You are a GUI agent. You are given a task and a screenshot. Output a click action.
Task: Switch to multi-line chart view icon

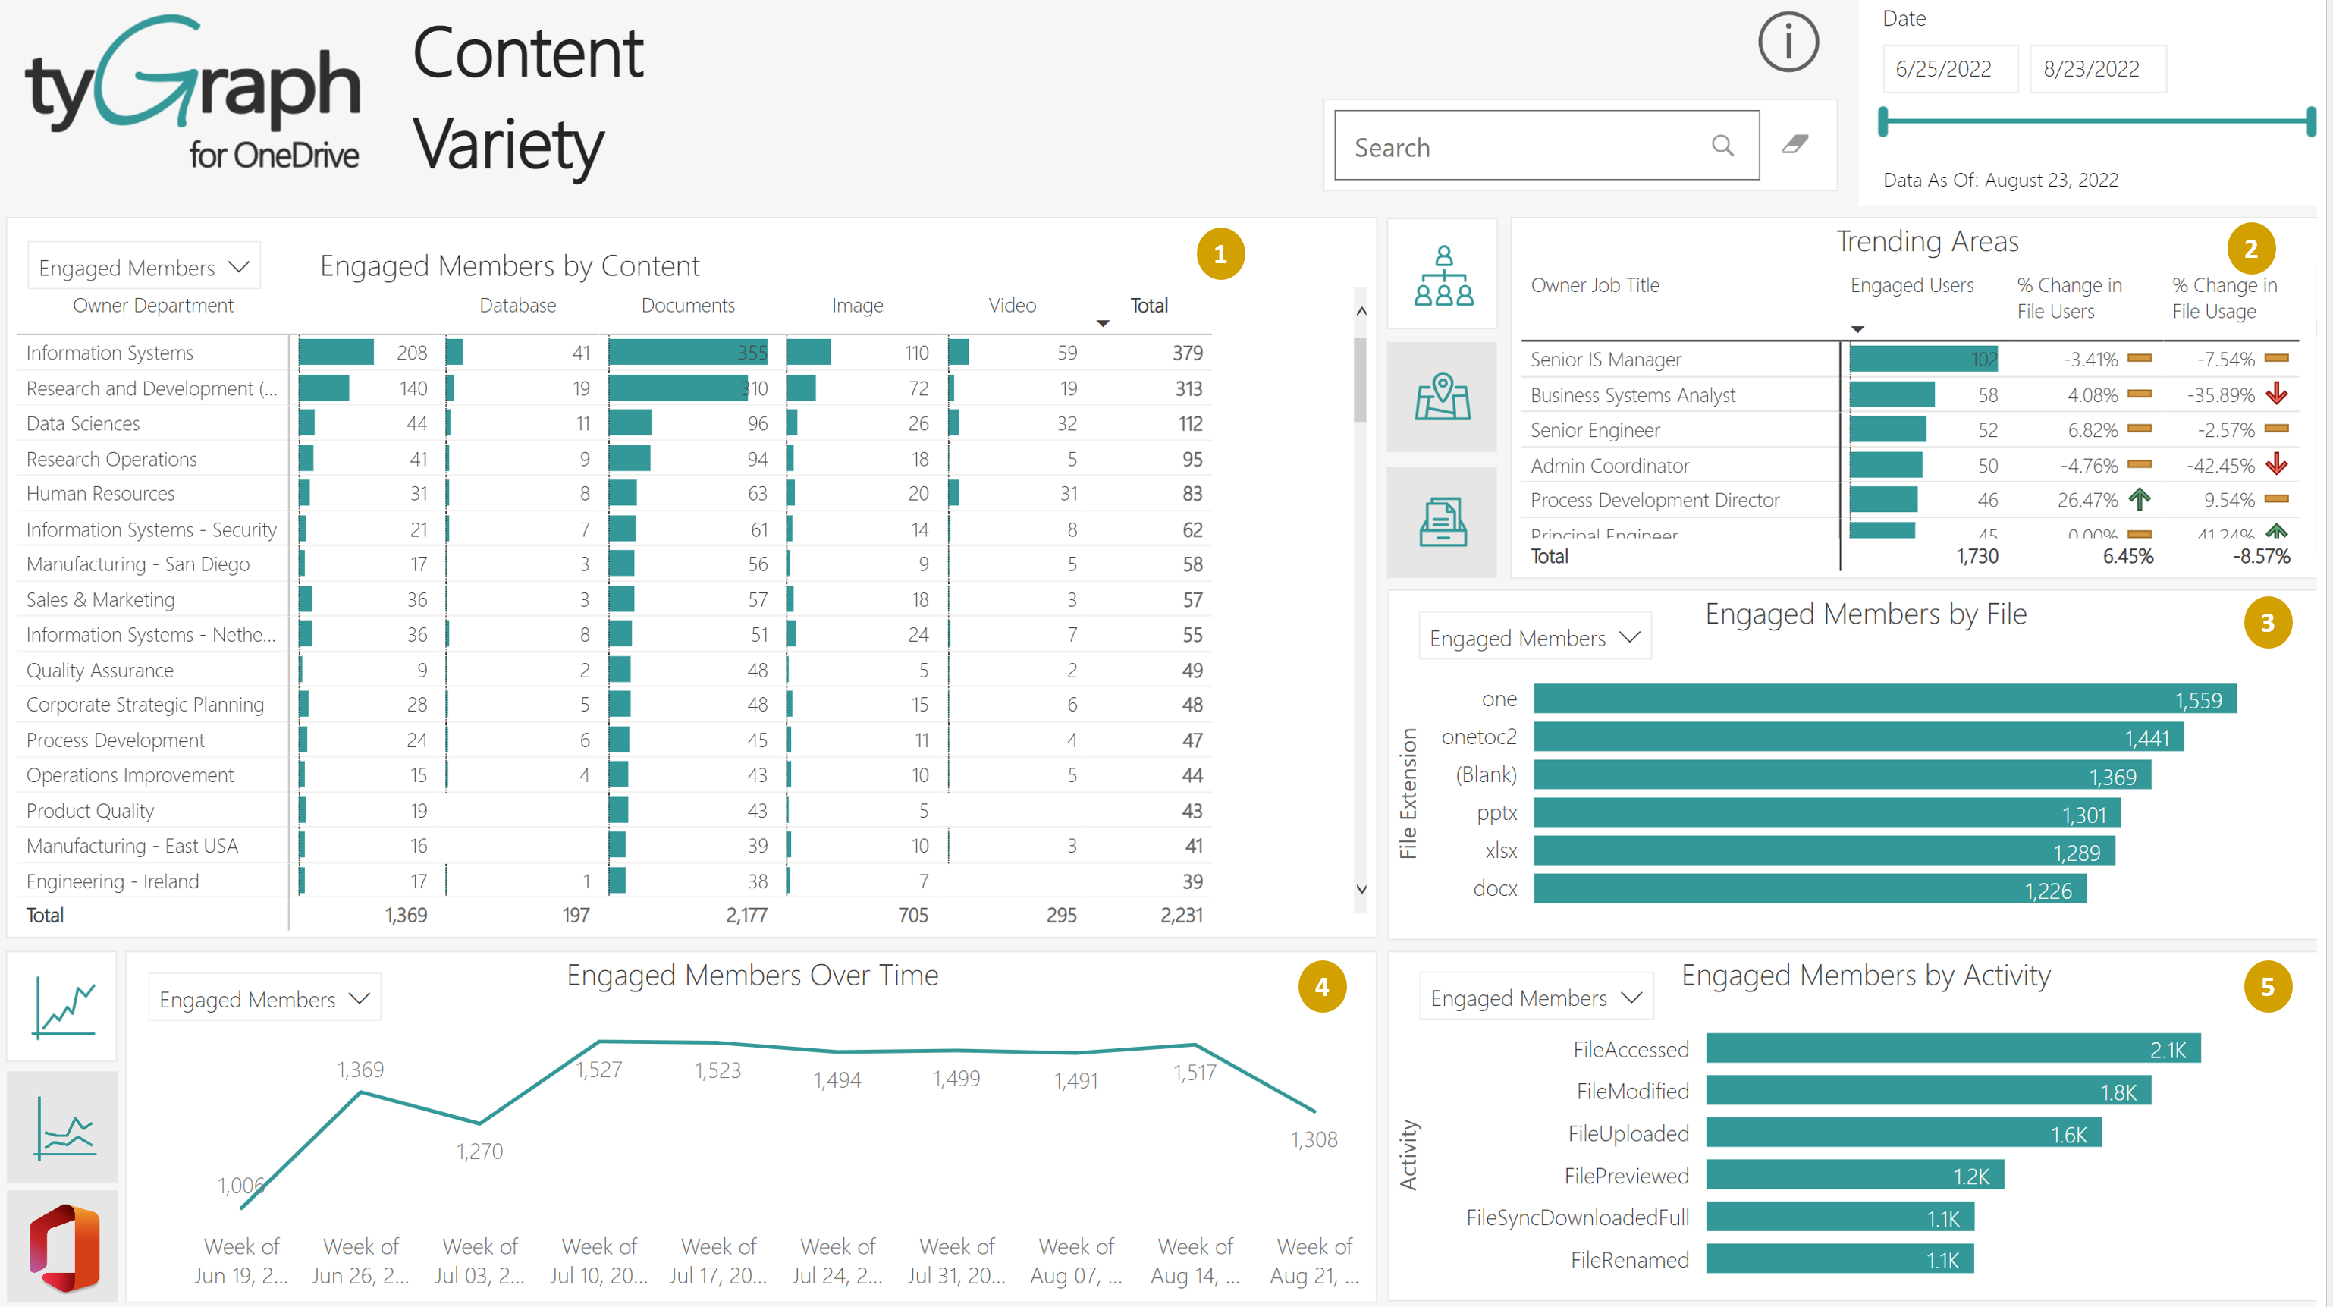(62, 1126)
